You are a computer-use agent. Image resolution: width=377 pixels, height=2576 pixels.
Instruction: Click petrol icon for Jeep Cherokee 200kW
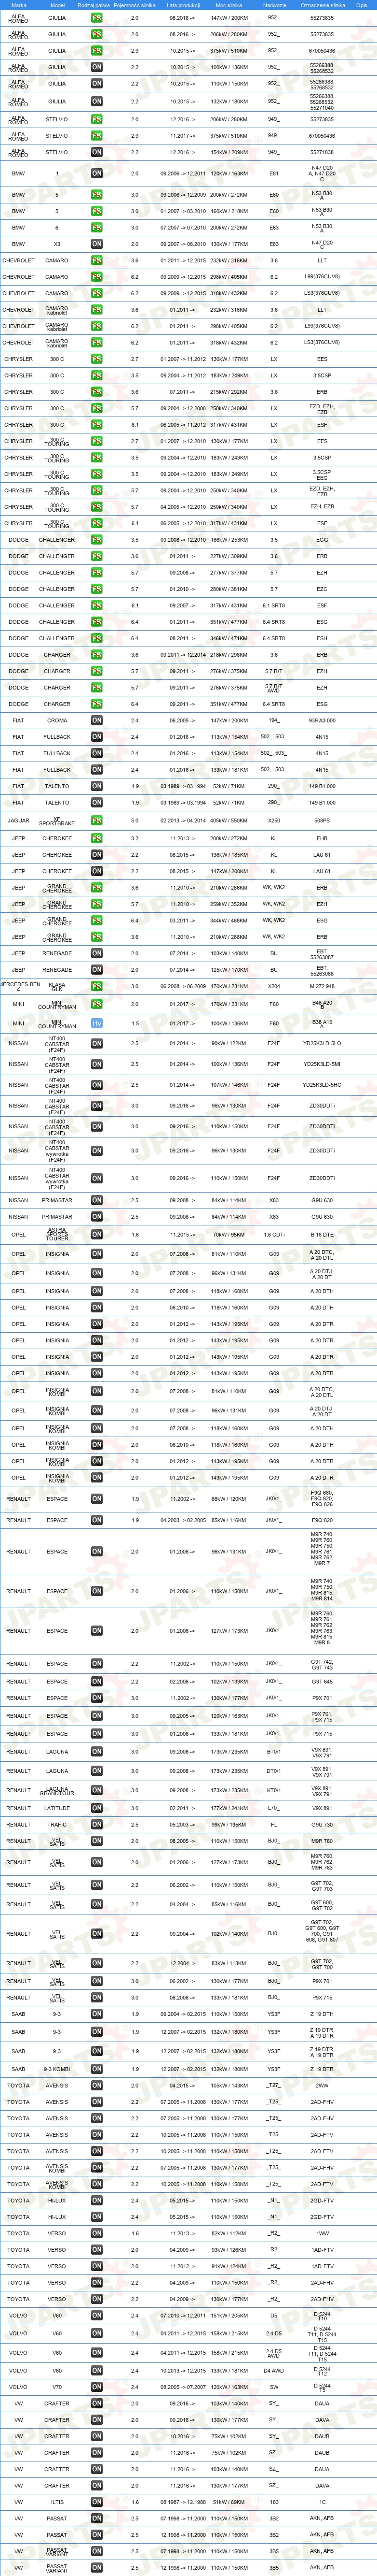(x=97, y=839)
